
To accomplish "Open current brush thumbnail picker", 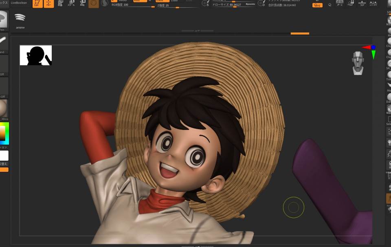I will click(3, 19).
